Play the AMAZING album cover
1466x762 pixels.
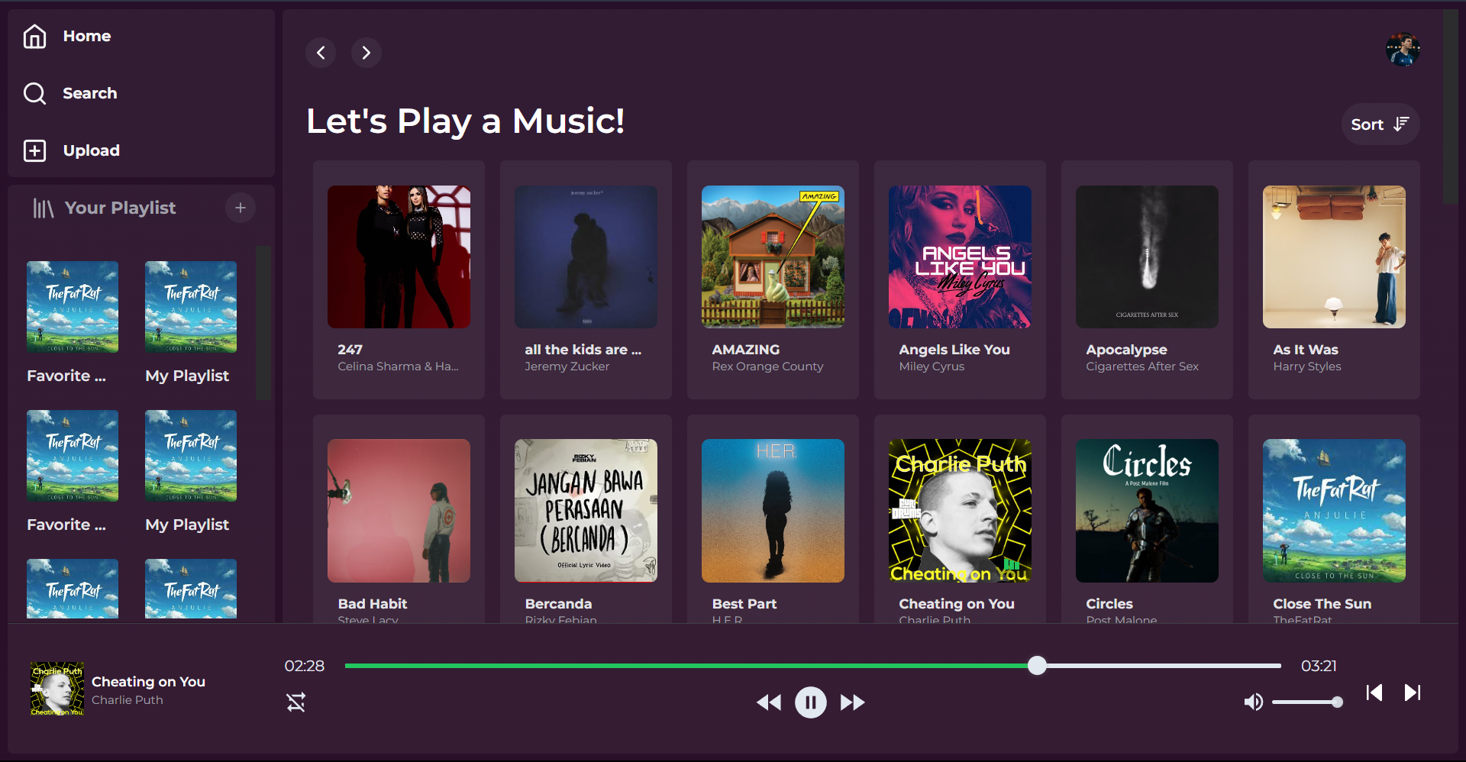click(x=773, y=257)
